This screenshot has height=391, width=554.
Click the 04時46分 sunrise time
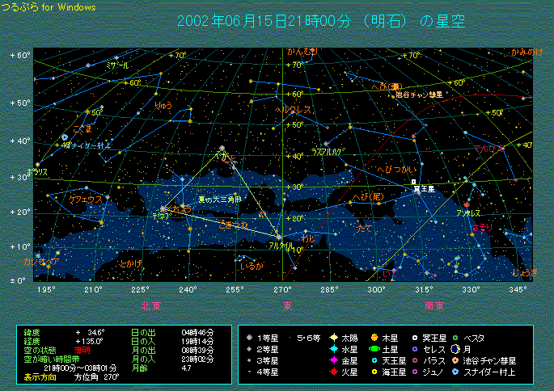198,332
